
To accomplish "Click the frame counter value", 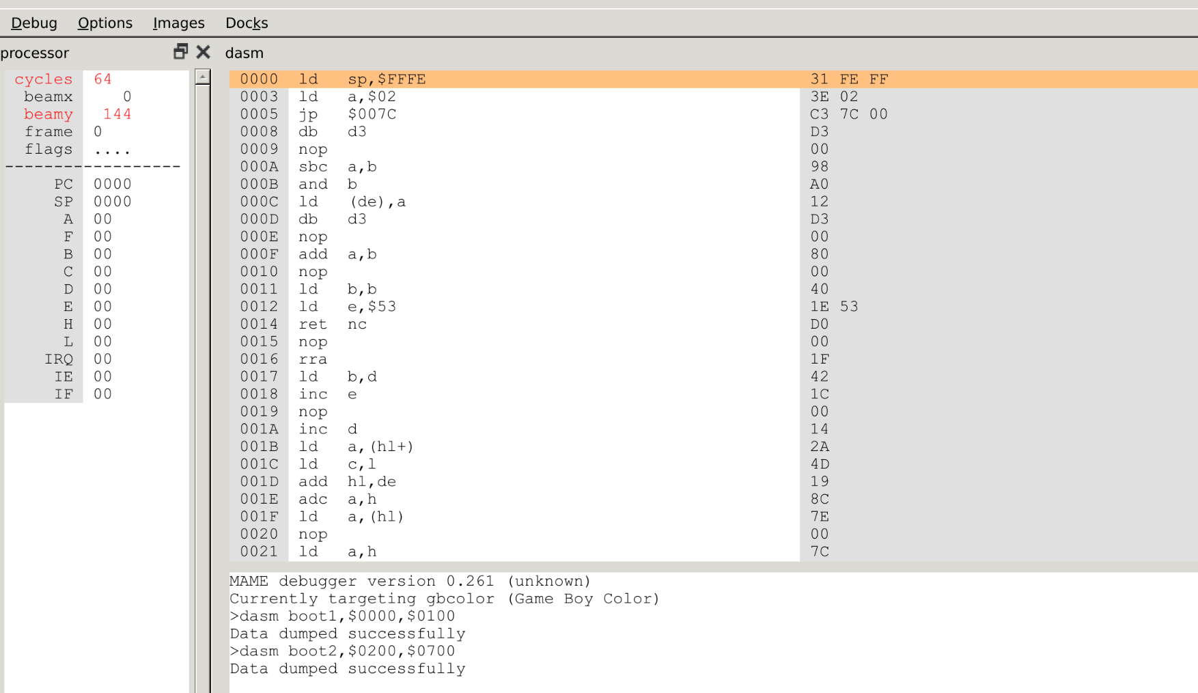I will (x=98, y=132).
